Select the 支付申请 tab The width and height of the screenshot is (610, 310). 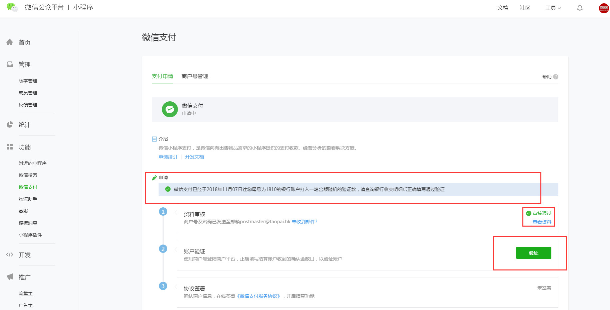click(x=163, y=76)
